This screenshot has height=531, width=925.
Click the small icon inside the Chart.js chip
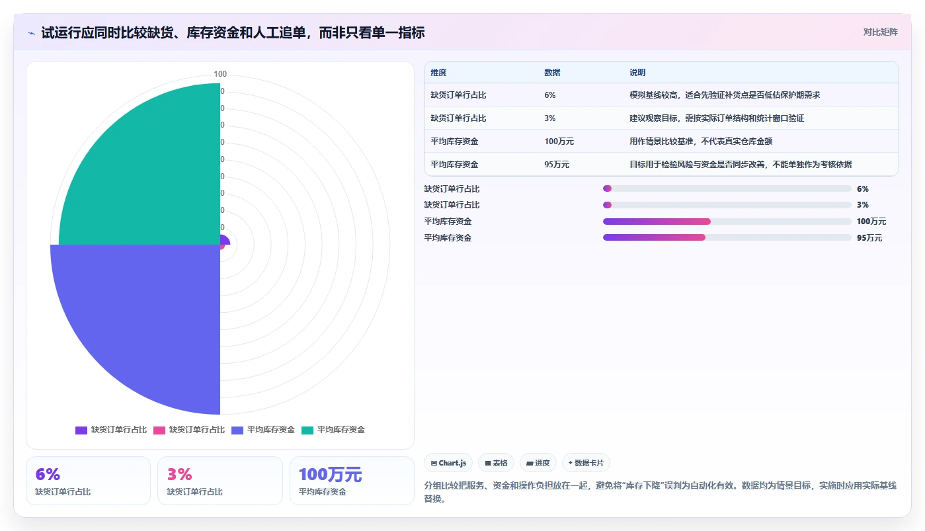click(434, 464)
